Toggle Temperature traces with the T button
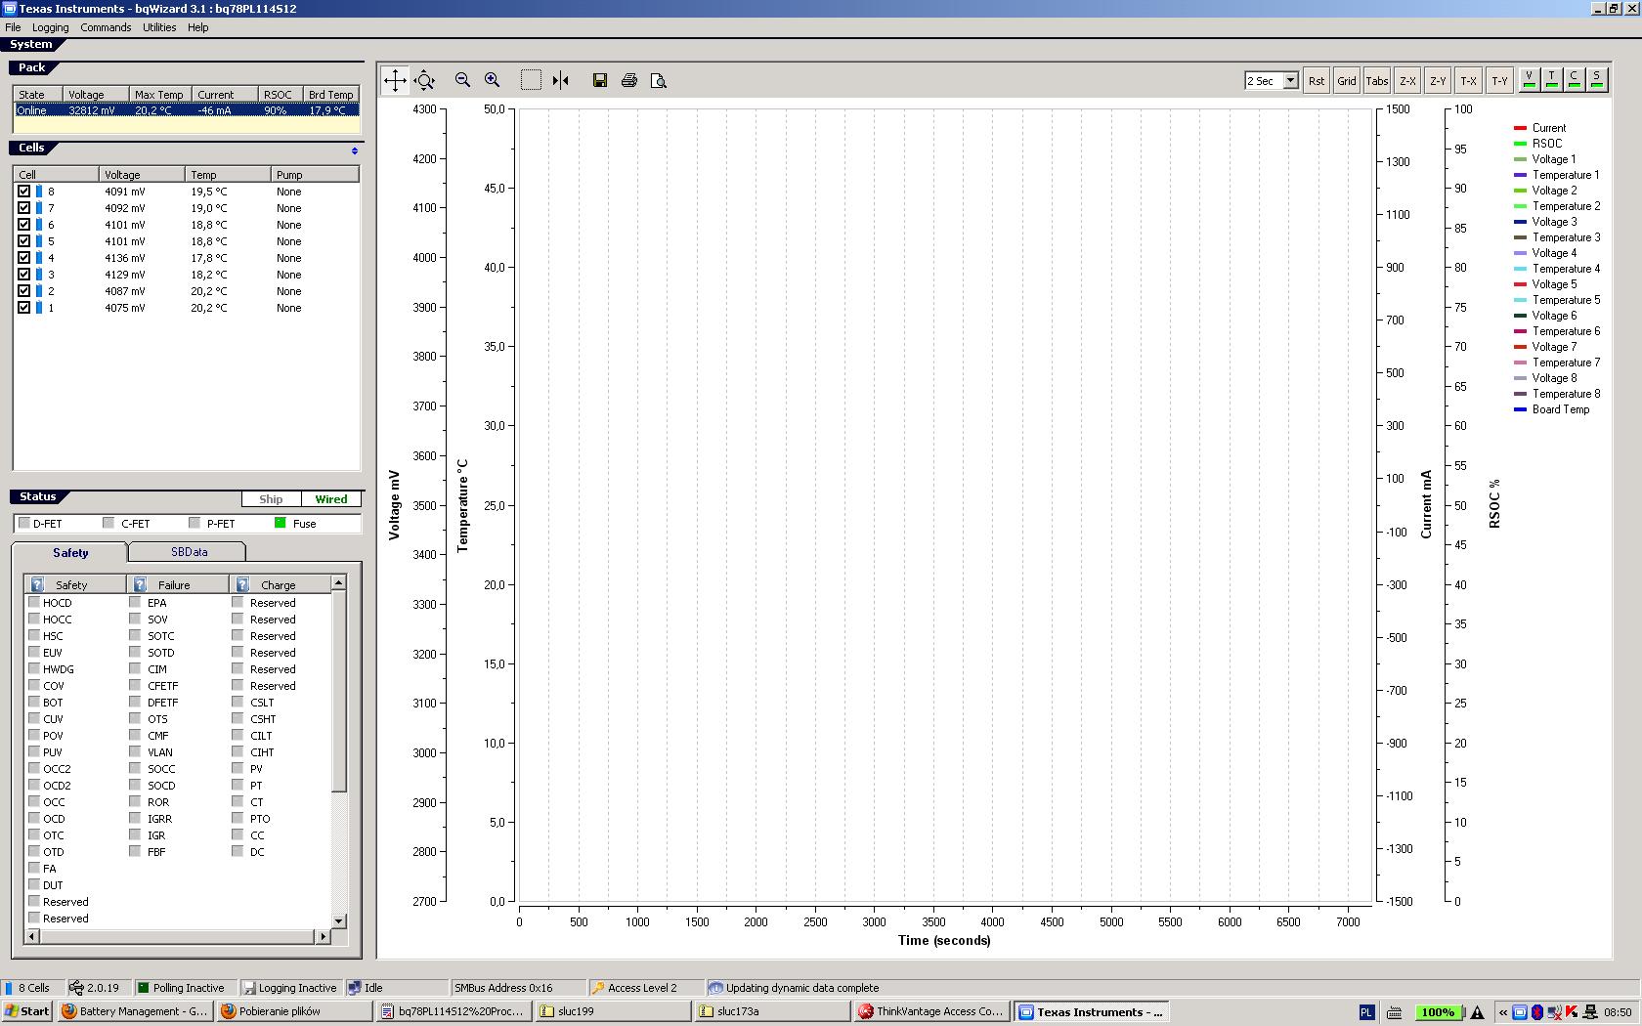This screenshot has height=1026, width=1642. click(x=1552, y=79)
